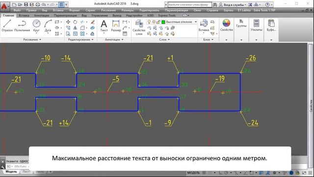Viewport: 314px width, 177px height.
Task: Select the Круг circle tool
Action: [x=36, y=26]
